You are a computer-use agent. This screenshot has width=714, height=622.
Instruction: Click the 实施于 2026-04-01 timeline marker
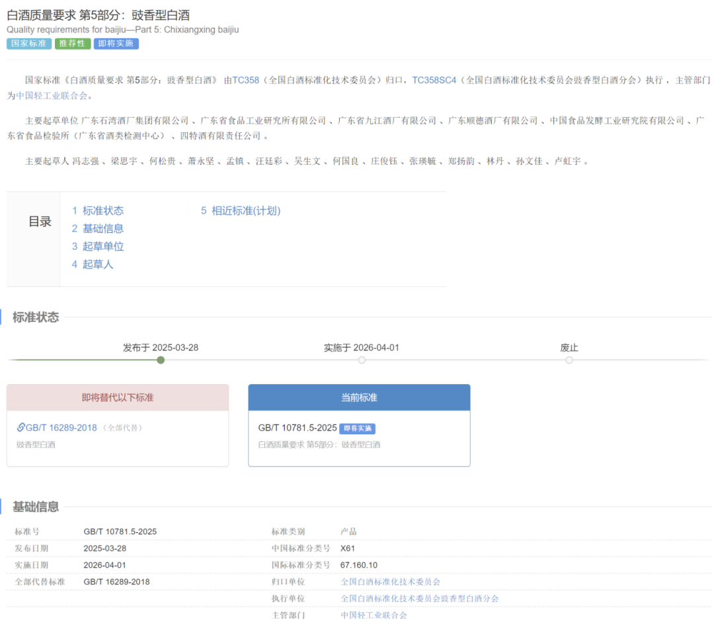[x=362, y=360]
